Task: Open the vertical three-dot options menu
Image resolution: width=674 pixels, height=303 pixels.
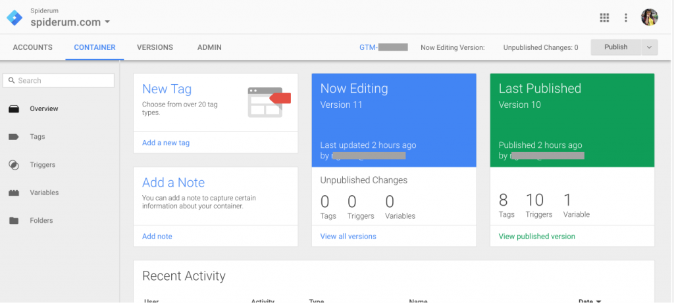Action: 626,18
